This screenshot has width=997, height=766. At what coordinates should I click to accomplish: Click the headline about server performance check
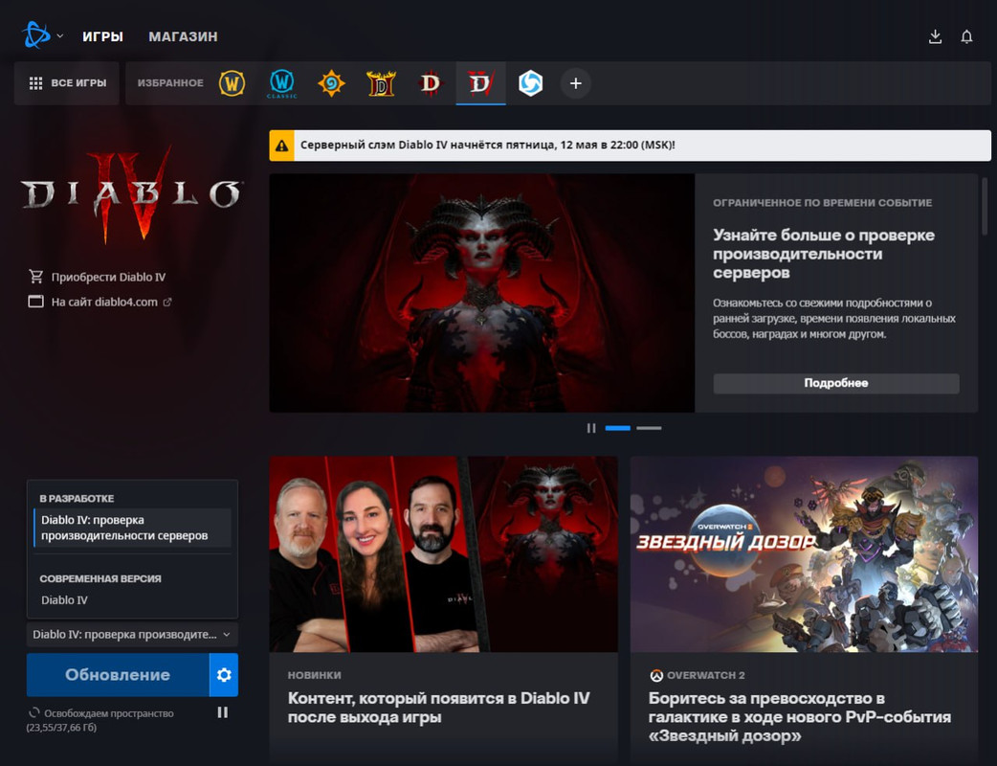pyautogui.click(x=824, y=254)
